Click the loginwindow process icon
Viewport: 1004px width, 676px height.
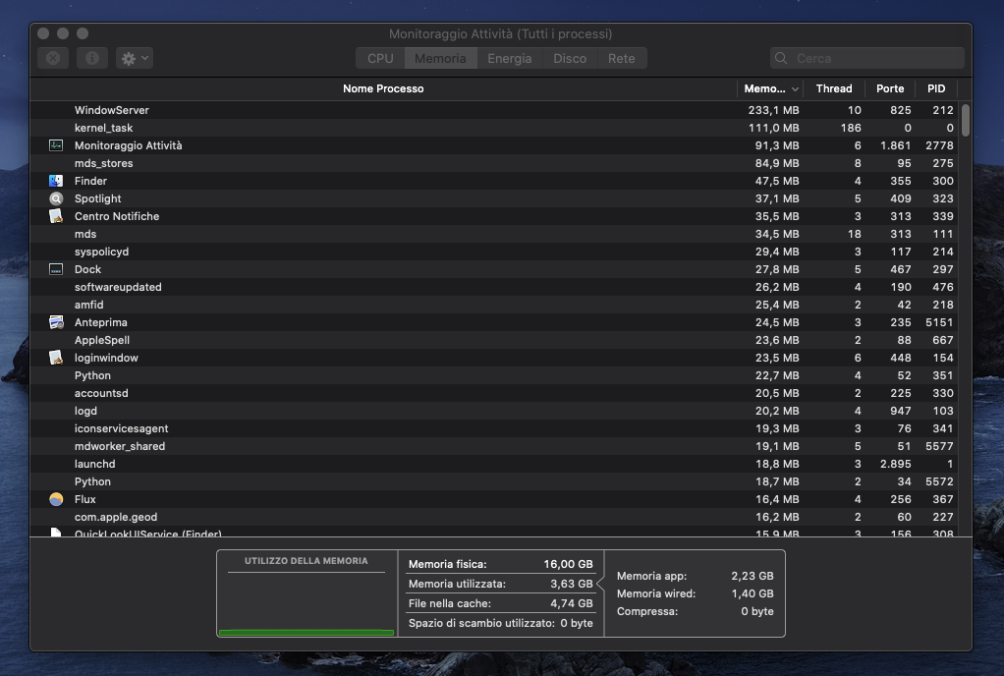(x=56, y=358)
